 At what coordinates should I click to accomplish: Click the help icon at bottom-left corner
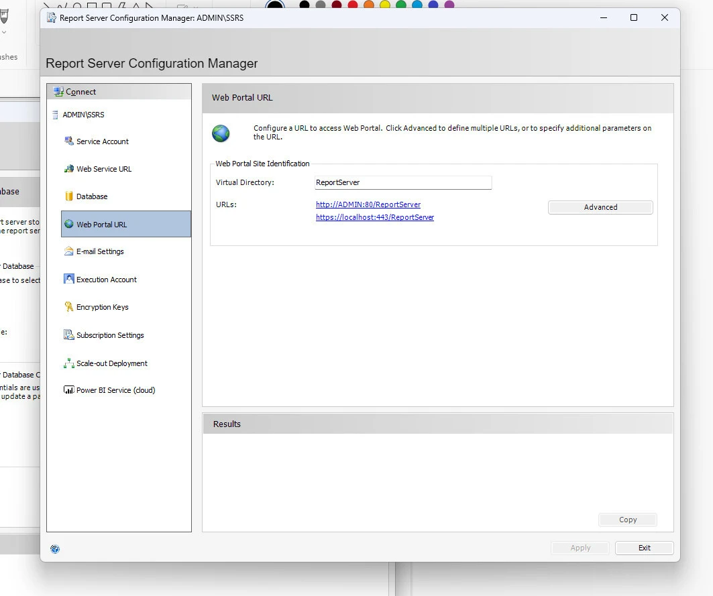coord(55,549)
